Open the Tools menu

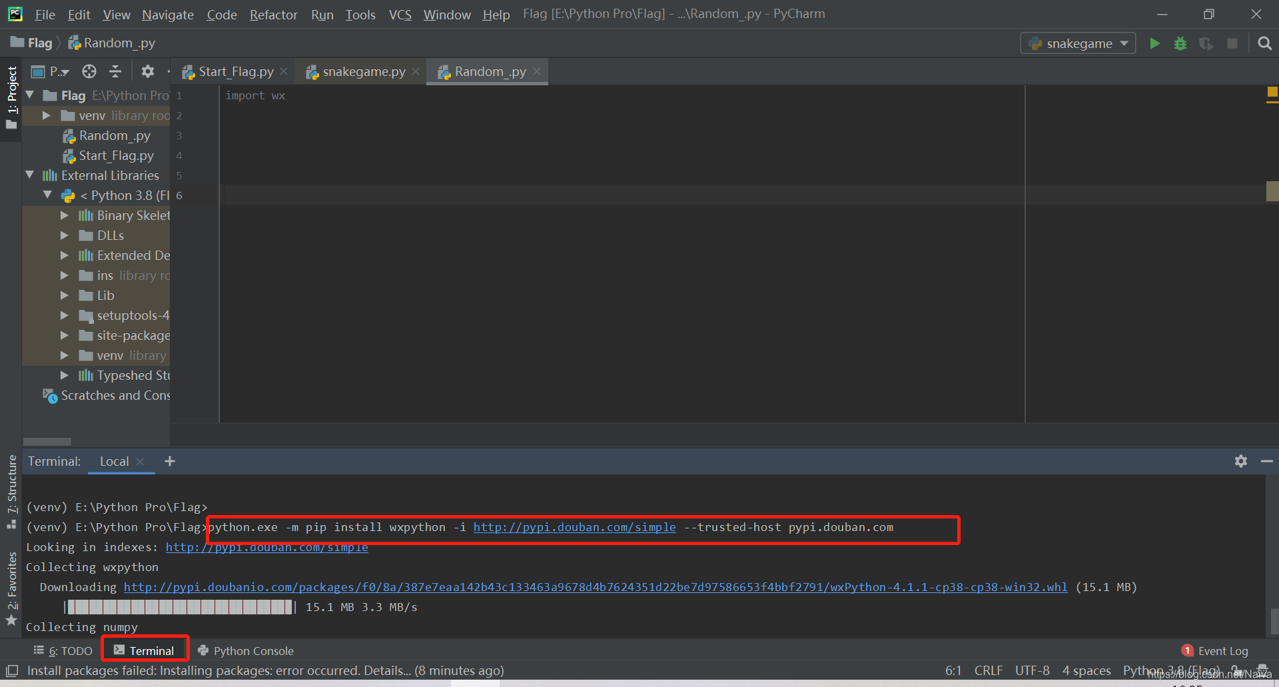360,14
